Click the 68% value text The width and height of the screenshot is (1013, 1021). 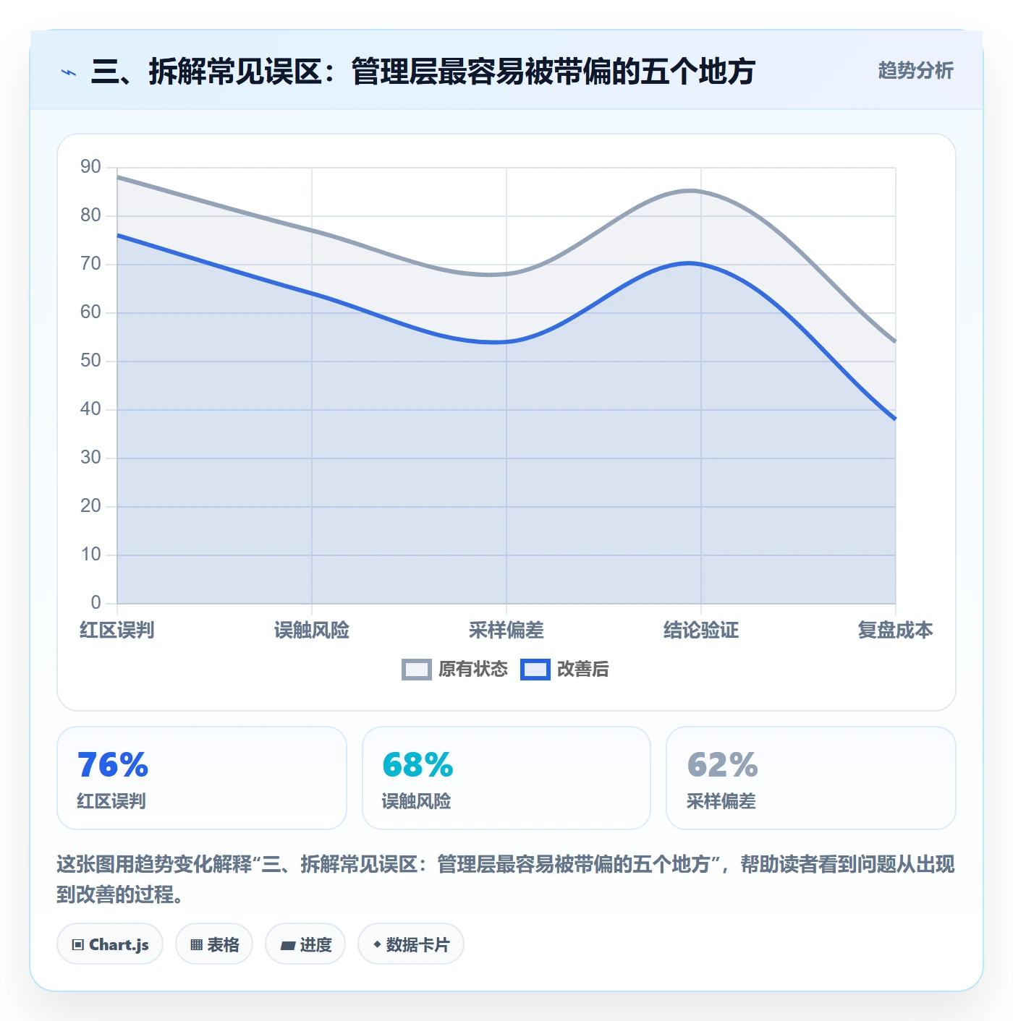pyautogui.click(x=418, y=765)
